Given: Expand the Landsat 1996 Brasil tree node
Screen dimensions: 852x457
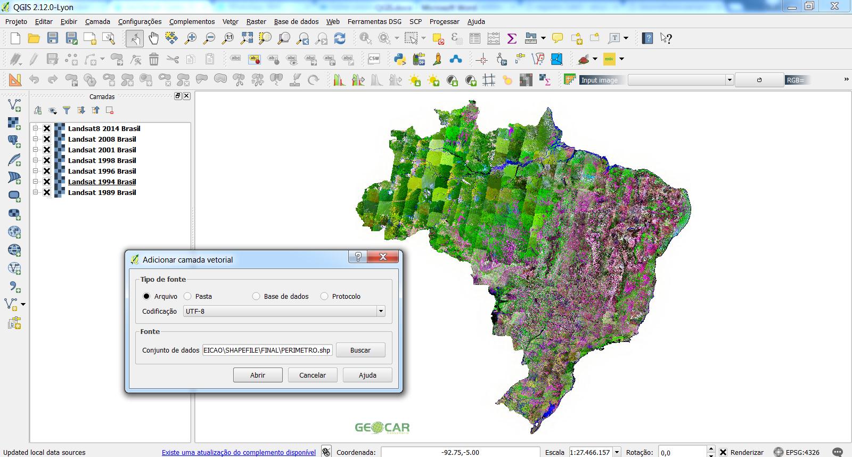Looking at the screenshot, I should tap(36, 171).
